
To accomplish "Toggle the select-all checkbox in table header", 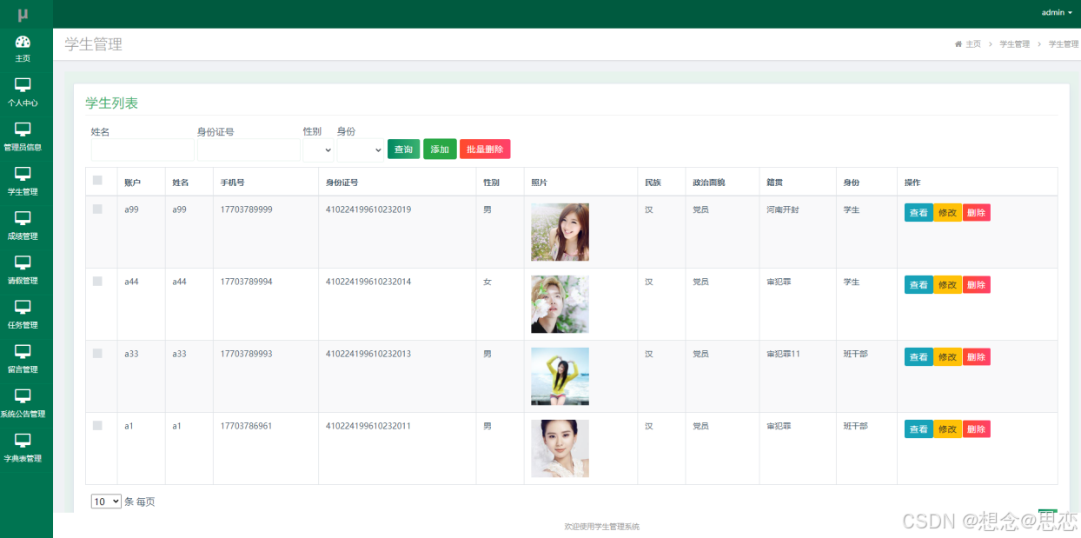I will [x=97, y=181].
